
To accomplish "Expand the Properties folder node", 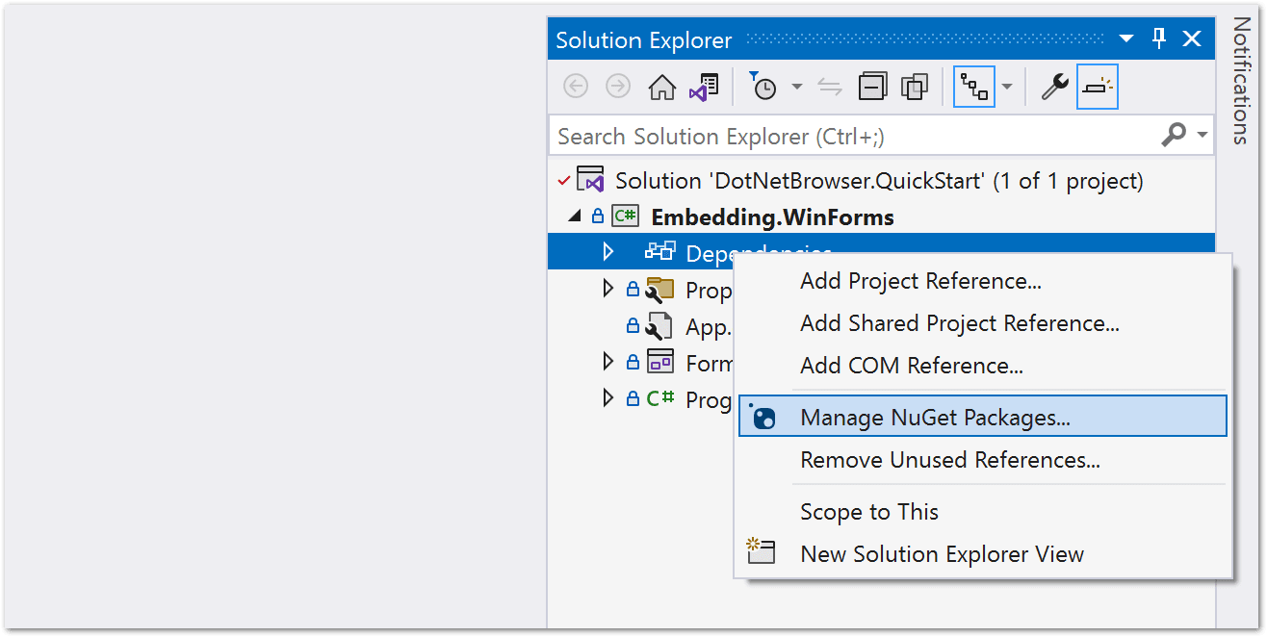I will [x=608, y=288].
